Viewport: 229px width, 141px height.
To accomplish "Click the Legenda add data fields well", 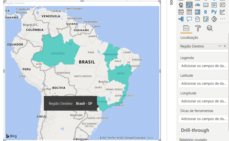I will [203, 66].
